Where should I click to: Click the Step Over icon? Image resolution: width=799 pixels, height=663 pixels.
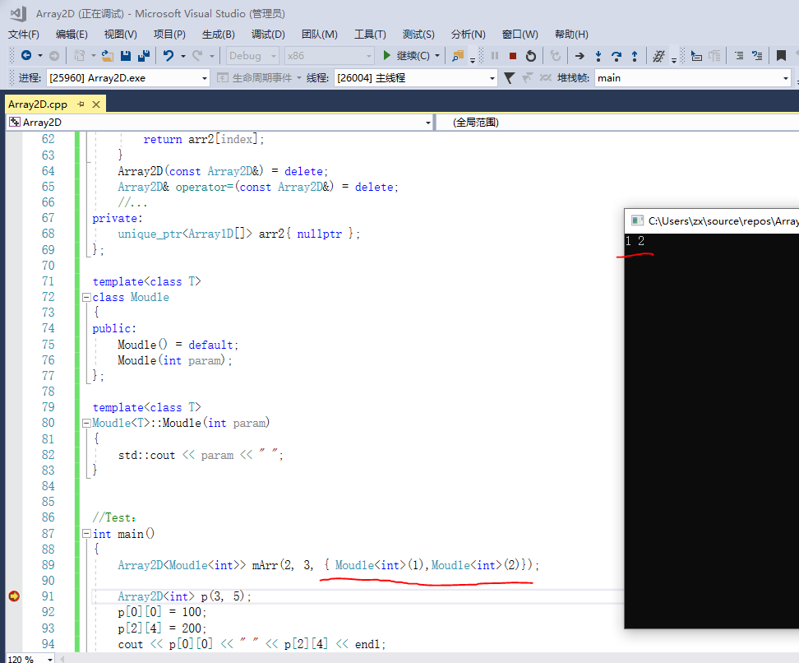pos(616,56)
